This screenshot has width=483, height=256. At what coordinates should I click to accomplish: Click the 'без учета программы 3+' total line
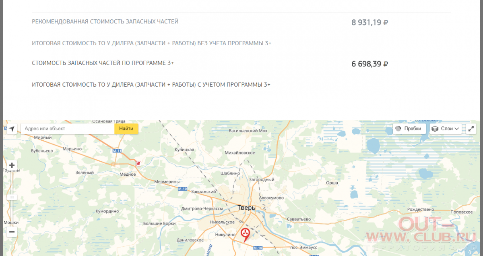click(x=152, y=43)
